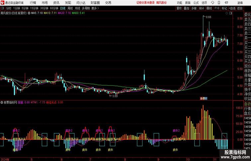Open the 行情 menu
This screenshot has width=251, height=161.
[33, 3]
